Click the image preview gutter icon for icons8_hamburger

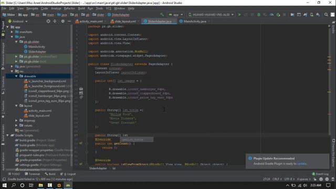(x=81, y=89)
